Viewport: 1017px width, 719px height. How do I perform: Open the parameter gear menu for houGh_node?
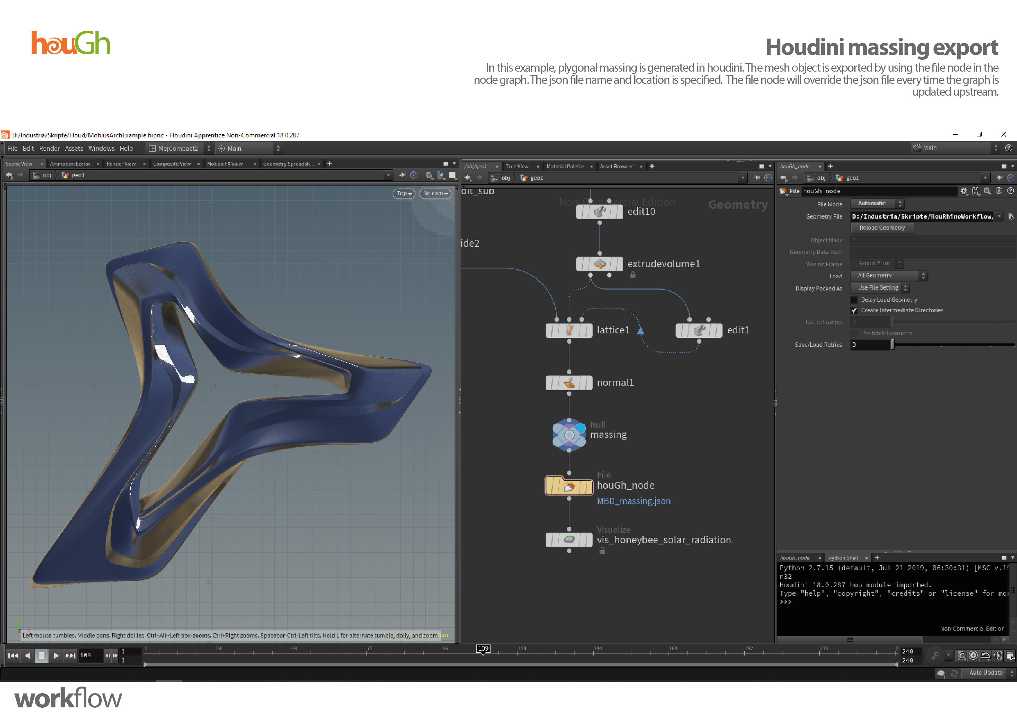click(964, 191)
